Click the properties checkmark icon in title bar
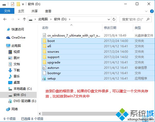Viewport: 155px width, 122px height. (12, 4)
